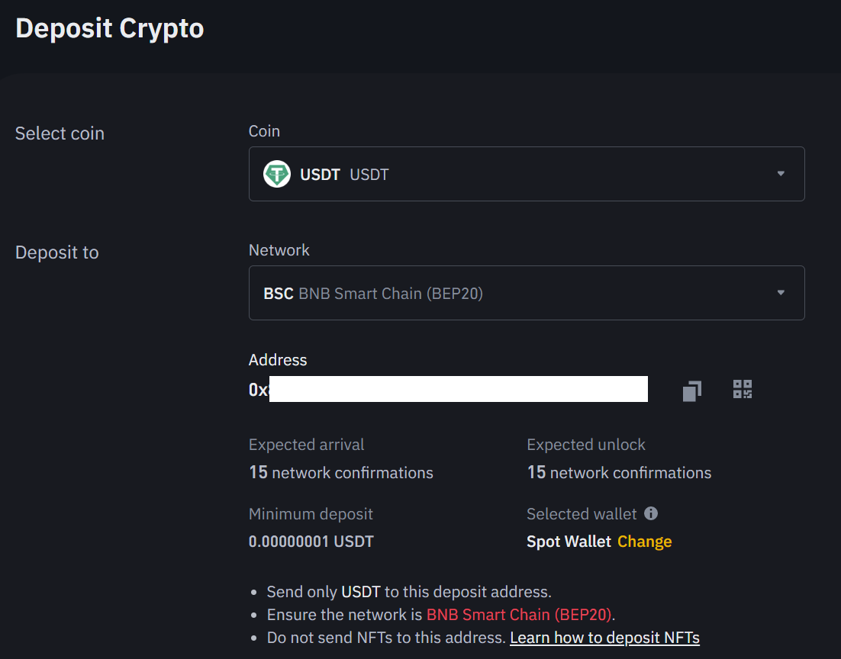Expand the Network dropdown arrow

point(781,293)
